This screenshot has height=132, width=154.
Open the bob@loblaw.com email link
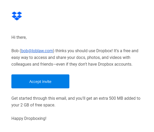click(37, 51)
